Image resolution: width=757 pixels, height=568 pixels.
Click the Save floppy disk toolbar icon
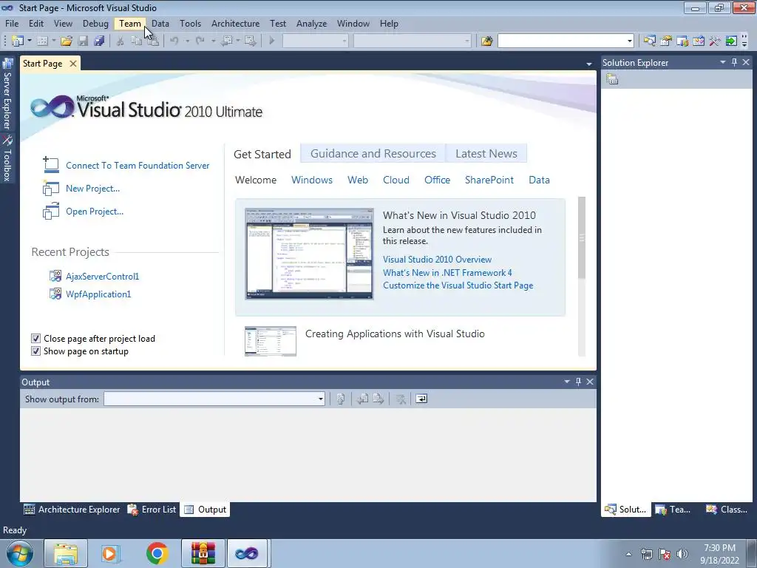coord(83,41)
